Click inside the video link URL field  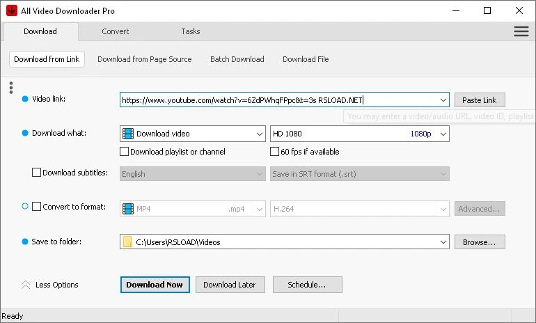click(x=278, y=100)
